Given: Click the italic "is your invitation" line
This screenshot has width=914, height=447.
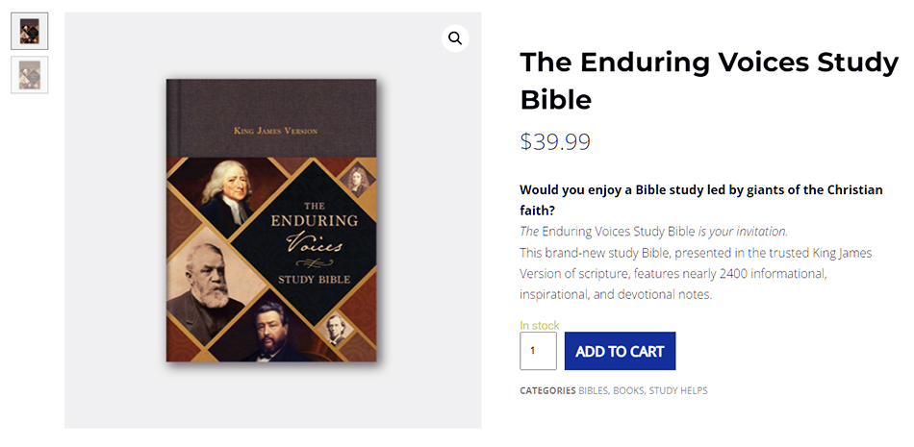Looking at the screenshot, I should (x=653, y=231).
